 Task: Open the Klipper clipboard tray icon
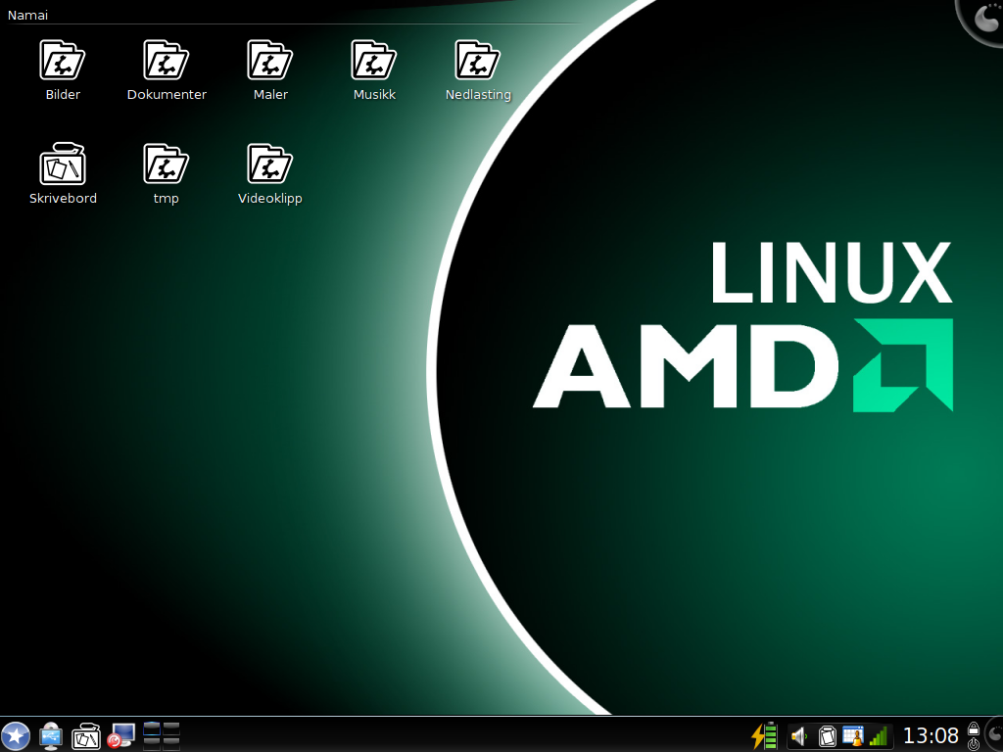click(x=827, y=736)
